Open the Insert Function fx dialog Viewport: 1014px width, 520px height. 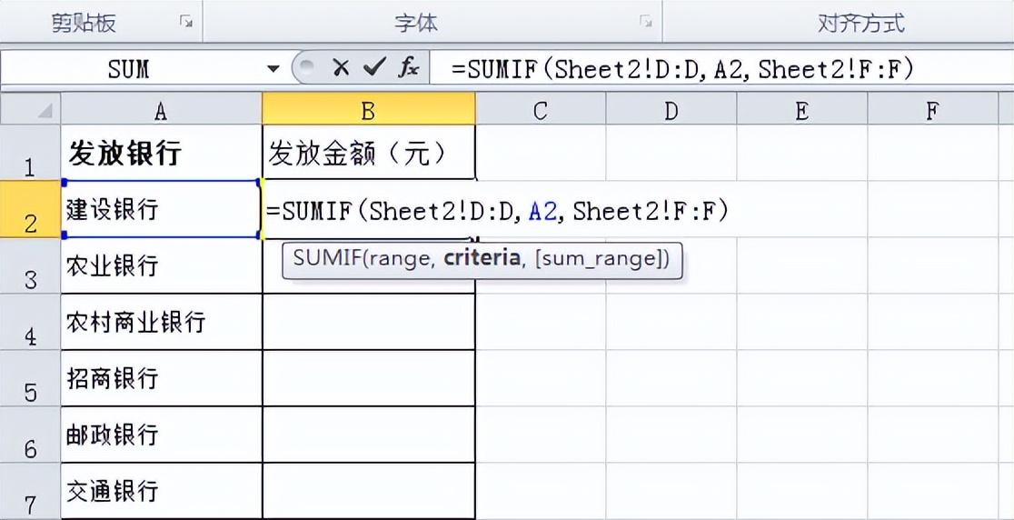(409, 68)
